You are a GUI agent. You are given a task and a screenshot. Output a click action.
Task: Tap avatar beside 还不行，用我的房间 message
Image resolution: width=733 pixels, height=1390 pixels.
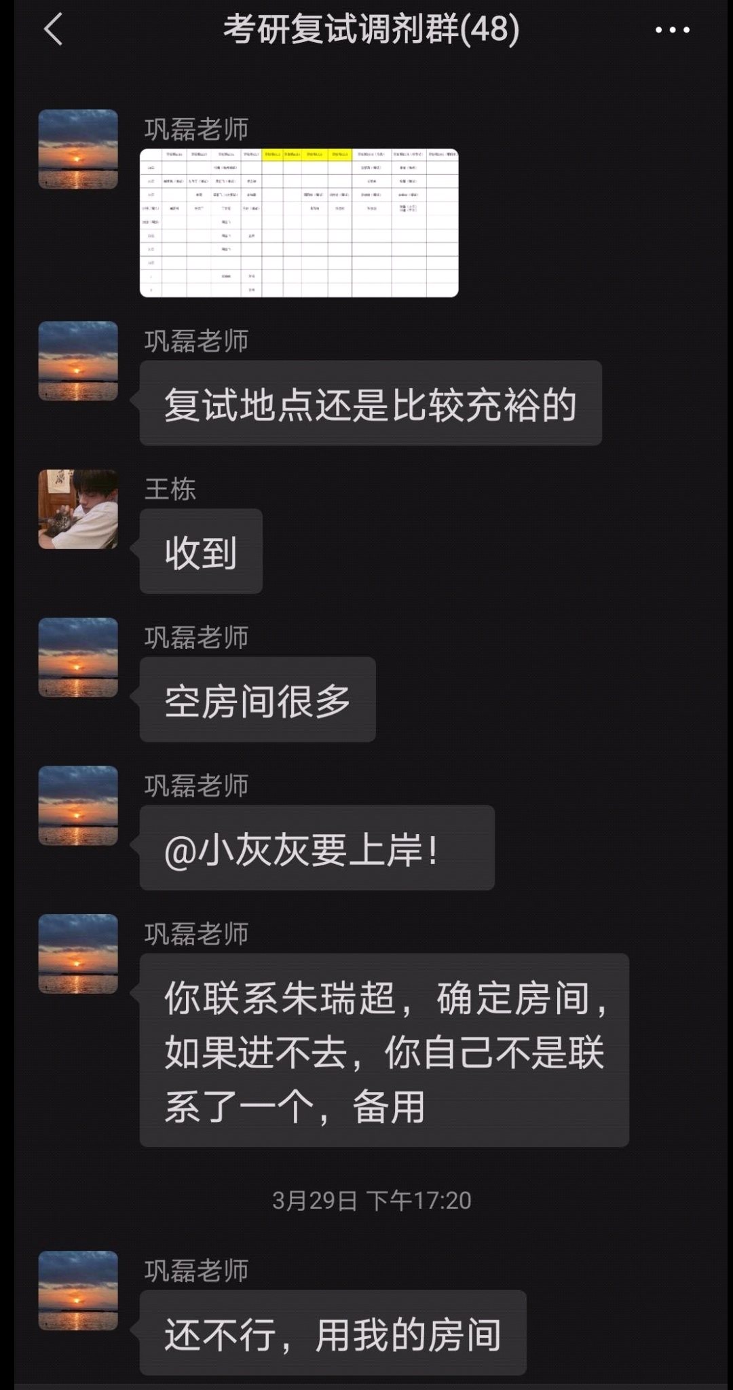[78, 1290]
